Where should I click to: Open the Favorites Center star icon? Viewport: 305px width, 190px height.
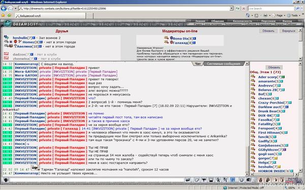[3, 15]
